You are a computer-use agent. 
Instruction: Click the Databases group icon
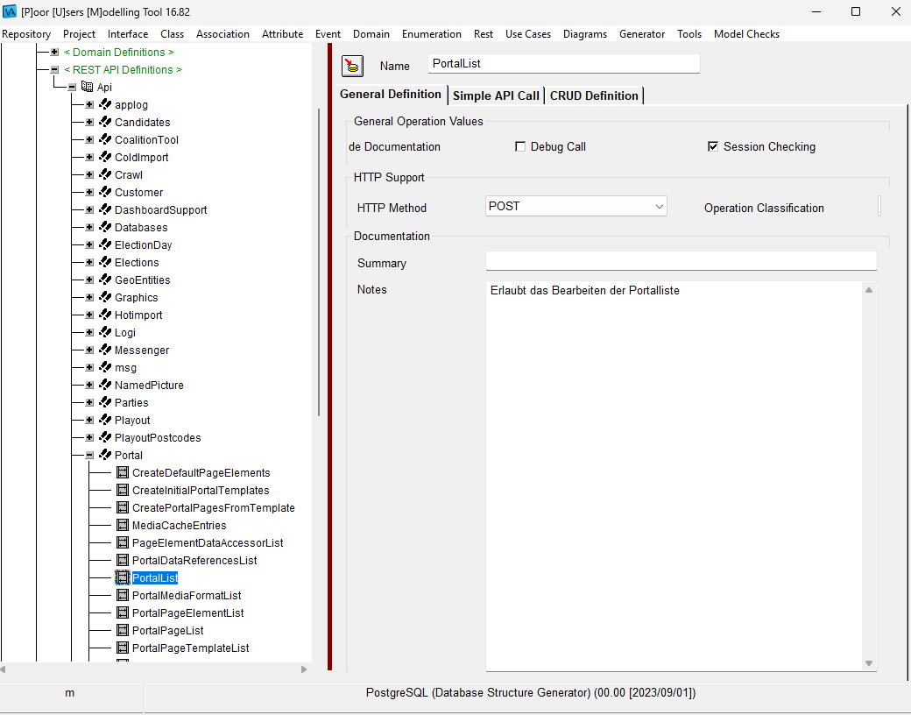[105, 227]
